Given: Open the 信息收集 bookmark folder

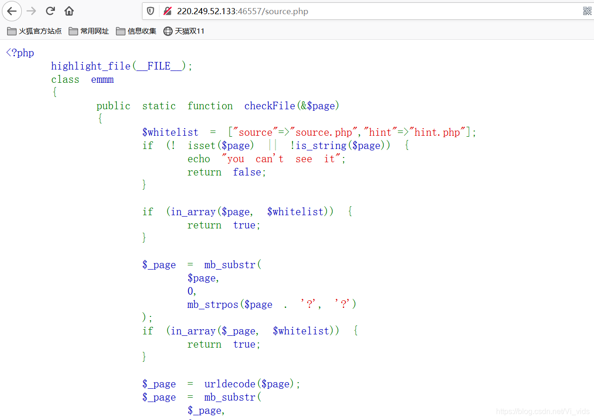Looking at the screenshot, I should tap(136, 31).
